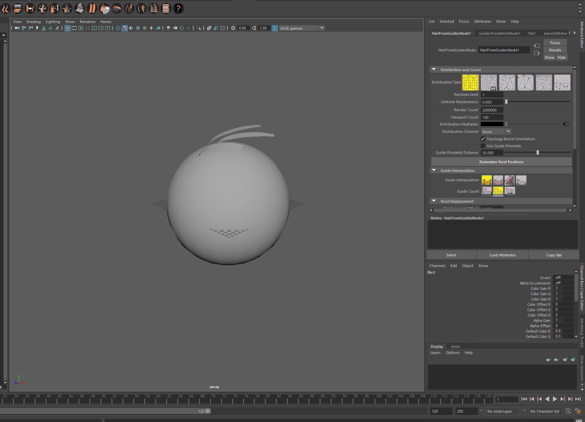
Task: Click the Load Attributes button
Action: coord(502,255)
